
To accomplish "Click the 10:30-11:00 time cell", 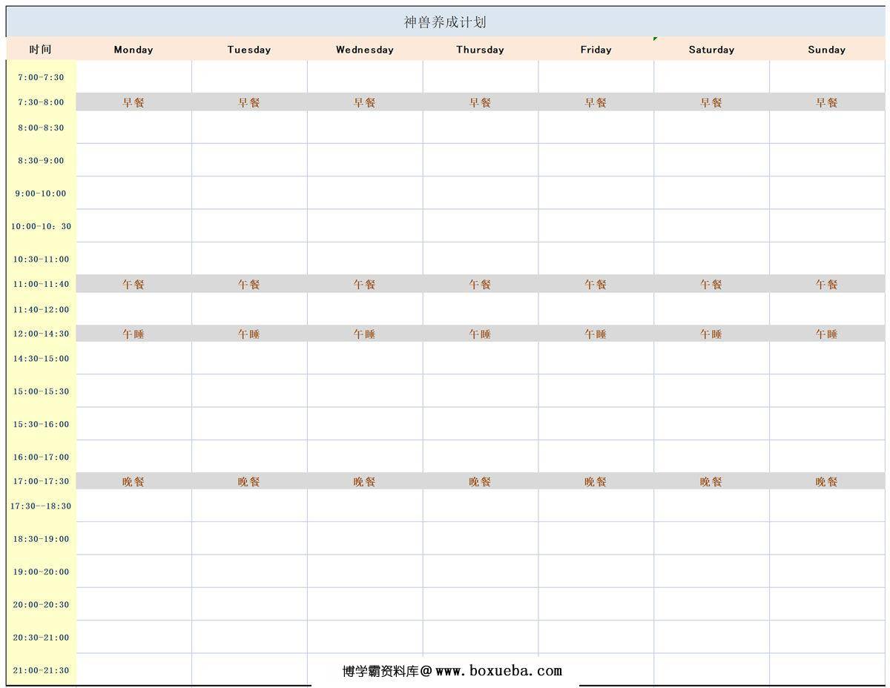I will tap(42, 259).
